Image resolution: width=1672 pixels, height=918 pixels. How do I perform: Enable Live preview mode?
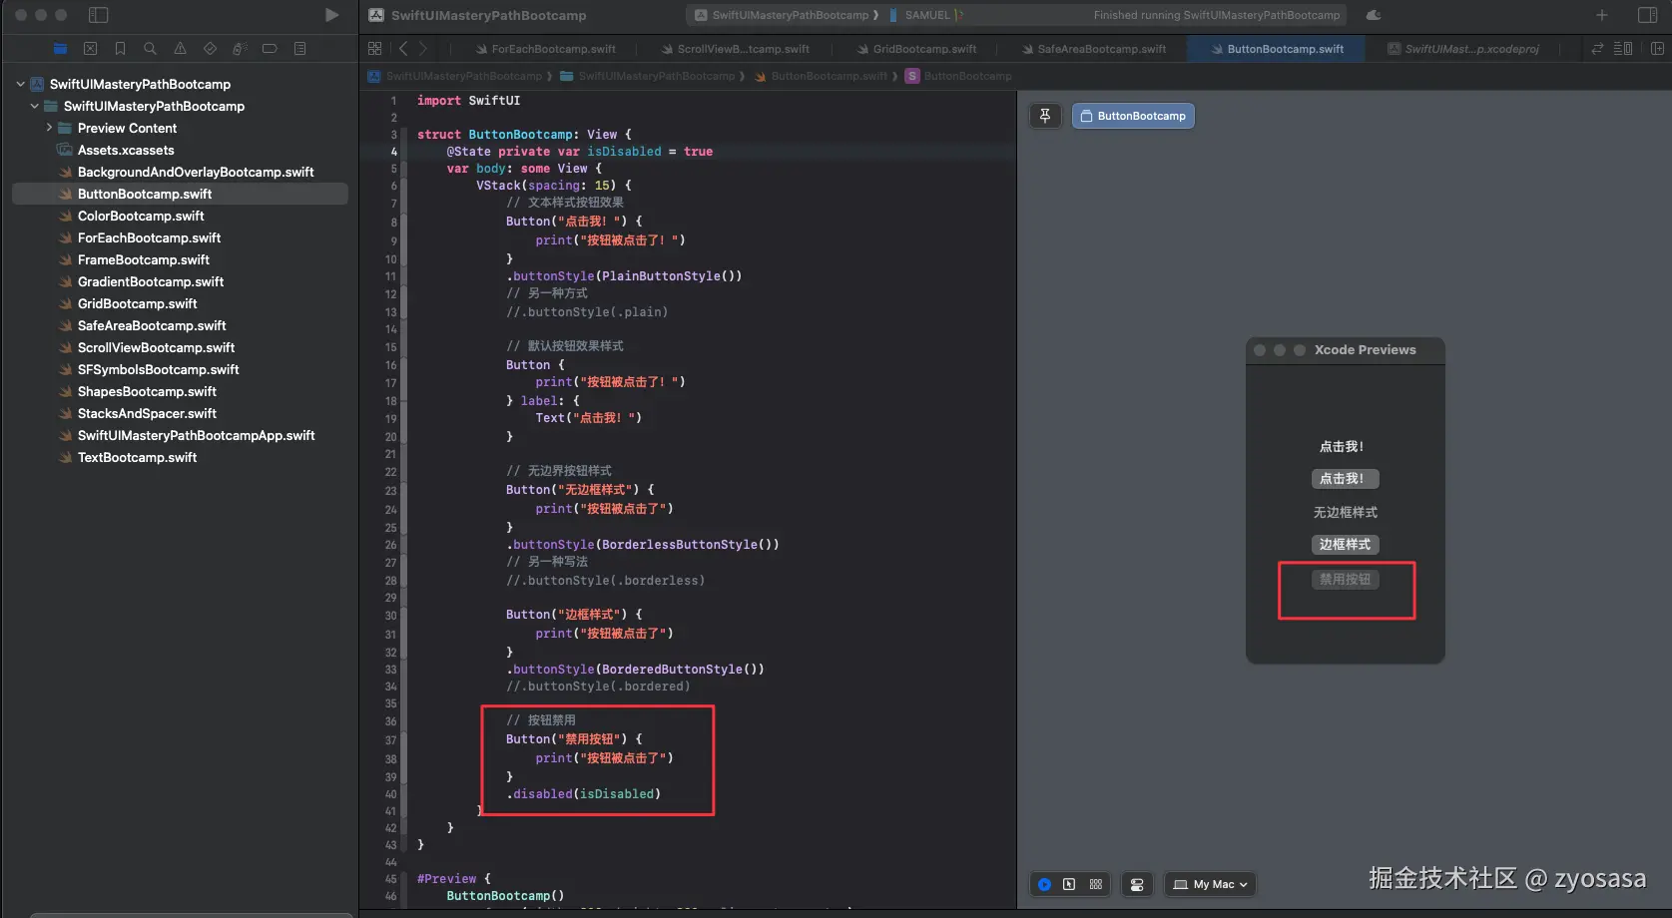click(1044, 884)
